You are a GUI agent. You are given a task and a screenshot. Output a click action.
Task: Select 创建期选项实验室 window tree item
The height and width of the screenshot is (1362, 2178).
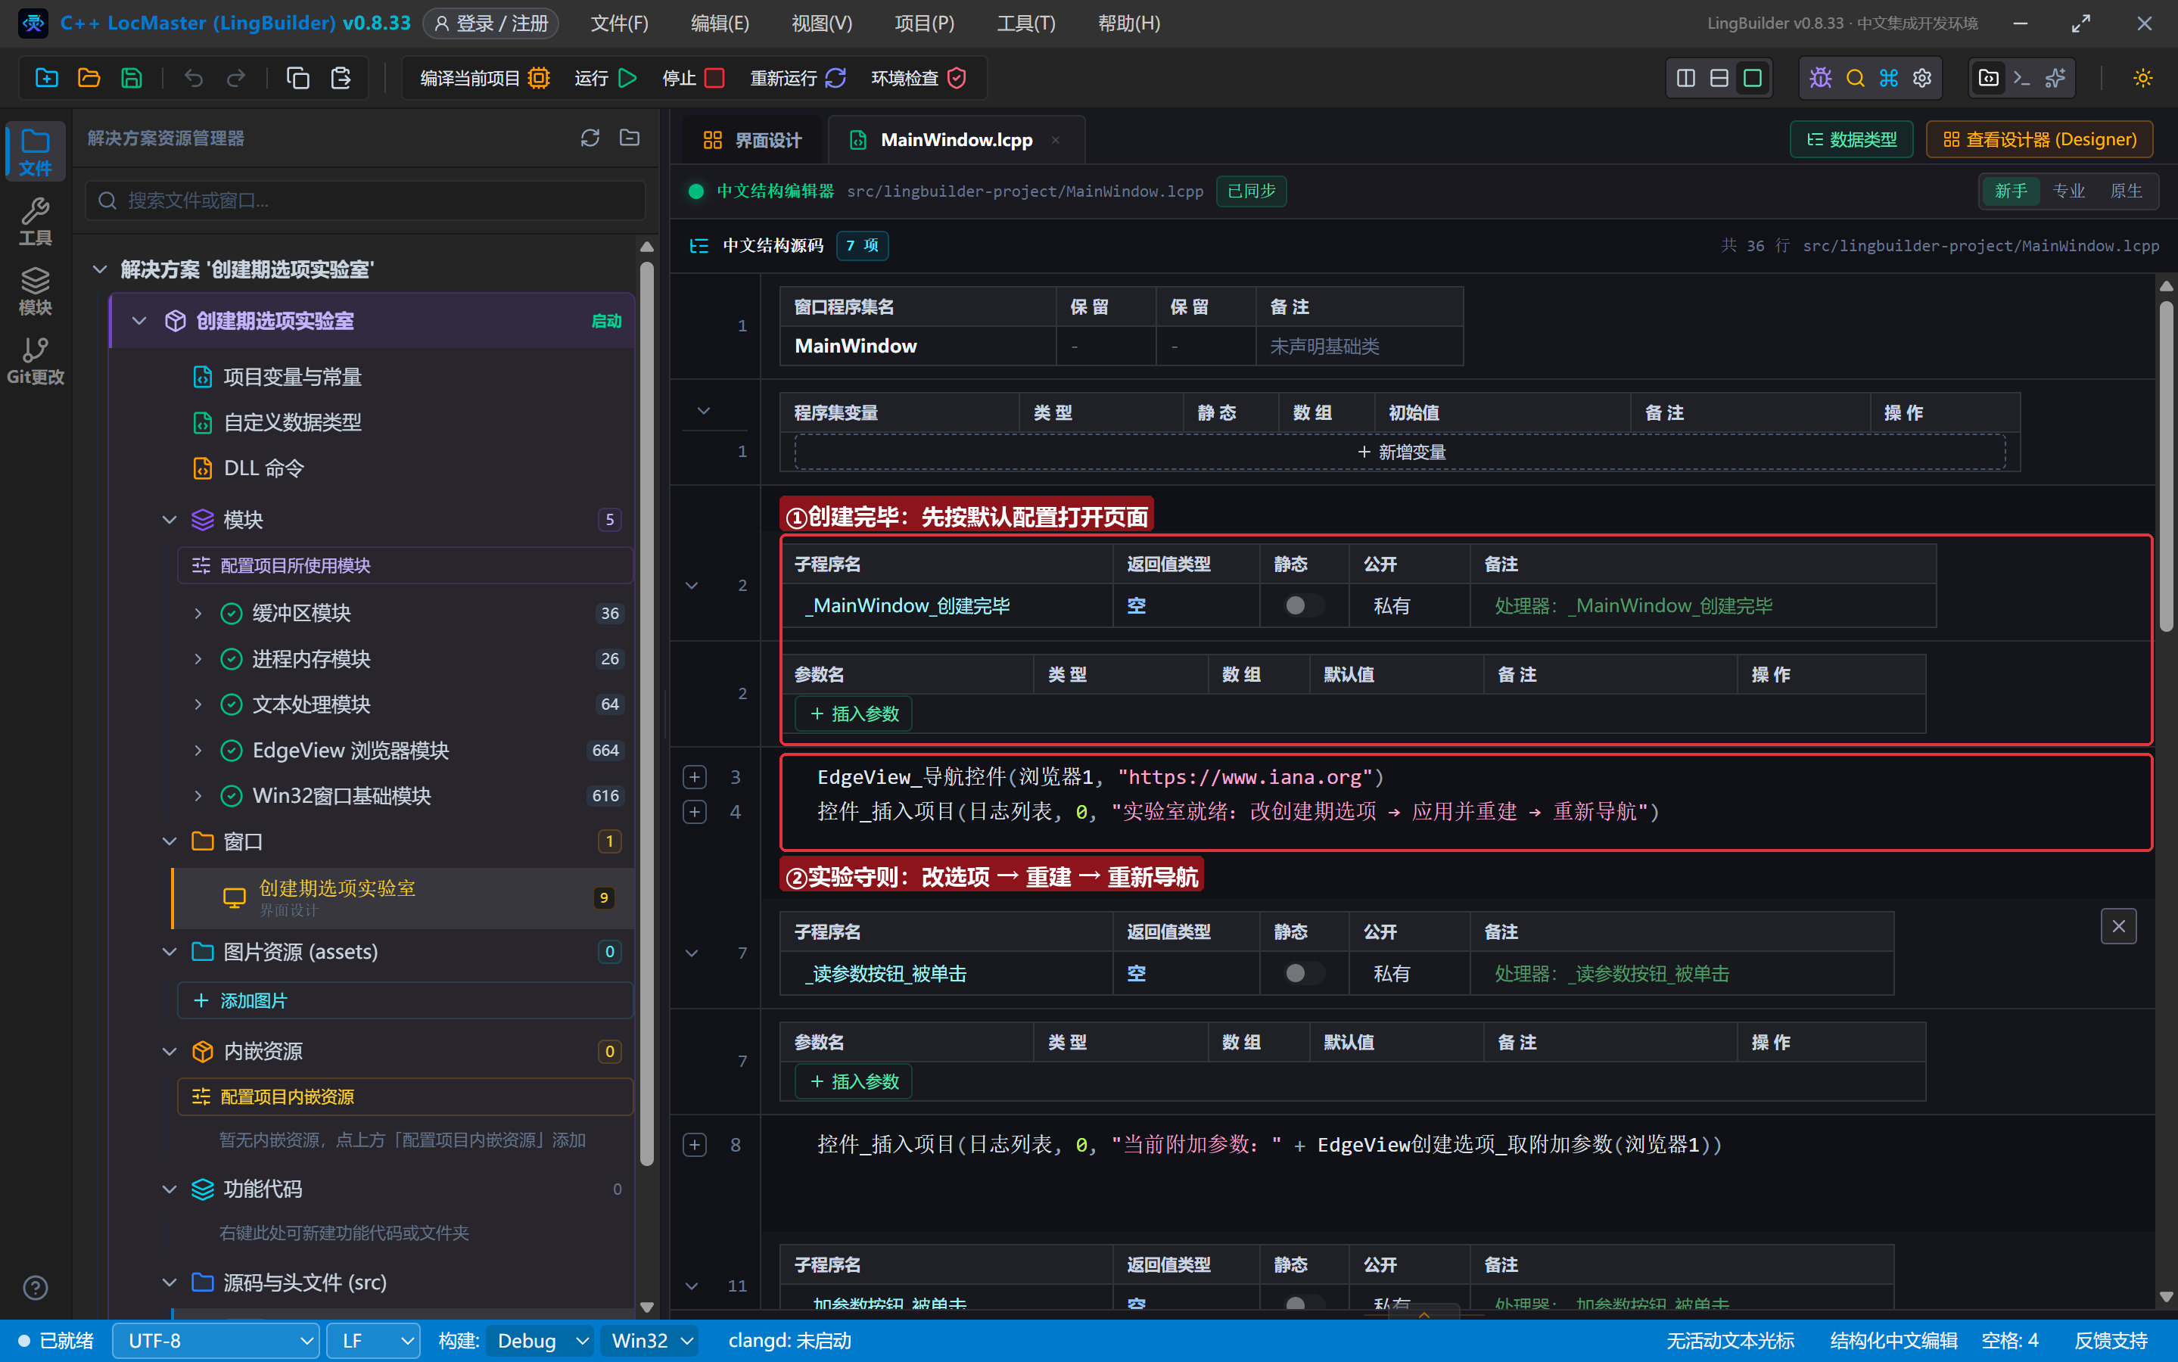tap(403, 898)
